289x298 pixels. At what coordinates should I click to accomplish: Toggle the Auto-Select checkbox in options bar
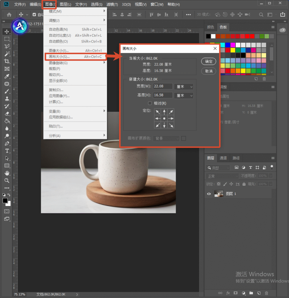point(34,15)
